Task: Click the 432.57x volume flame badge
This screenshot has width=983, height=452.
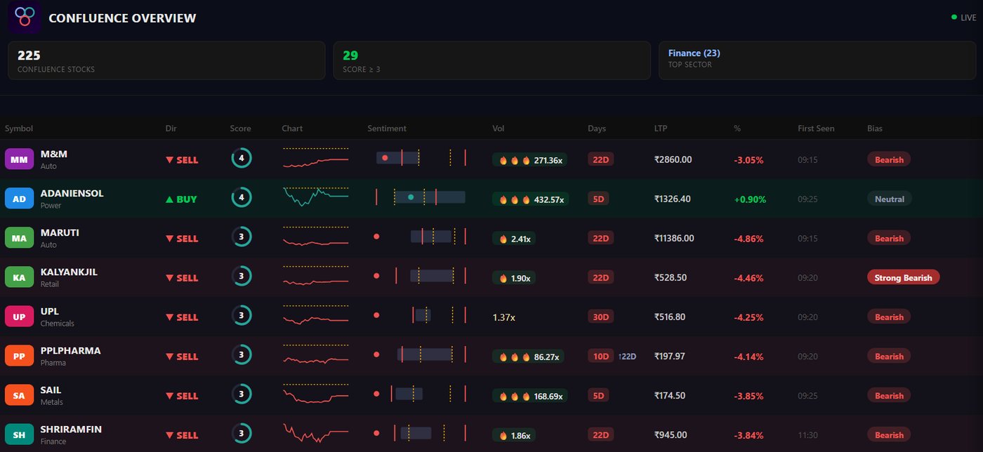Action: [x=530, y=199]
